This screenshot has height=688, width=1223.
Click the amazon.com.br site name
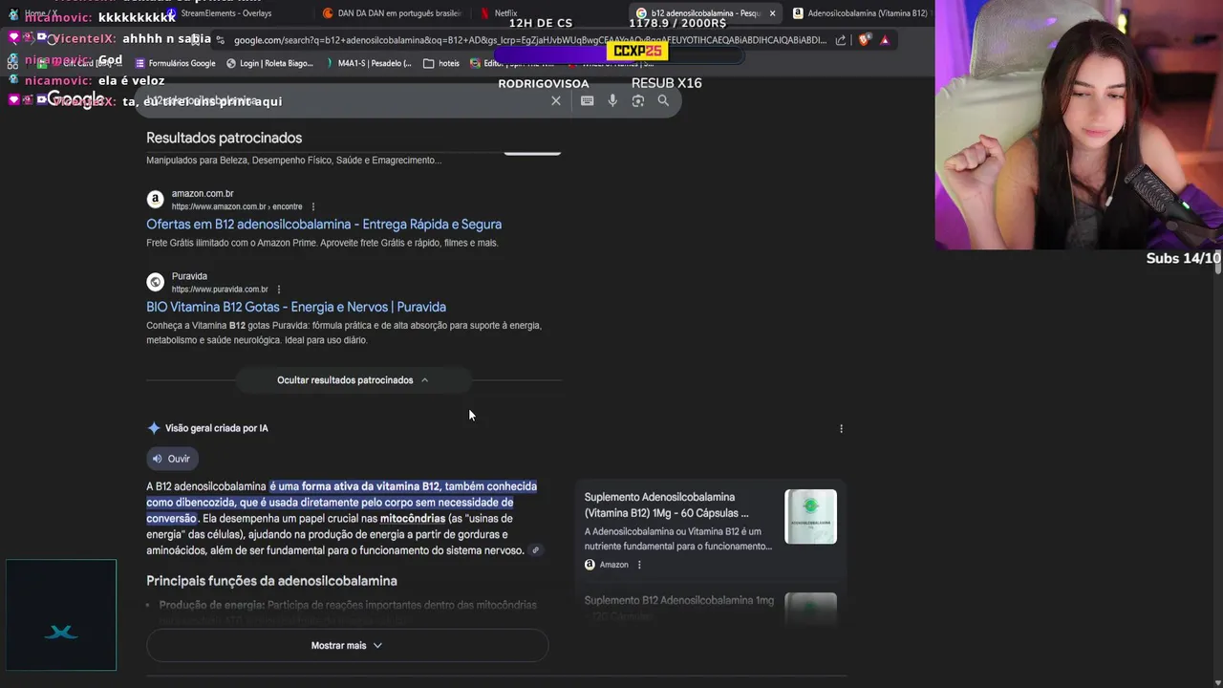tap(203, 194)
